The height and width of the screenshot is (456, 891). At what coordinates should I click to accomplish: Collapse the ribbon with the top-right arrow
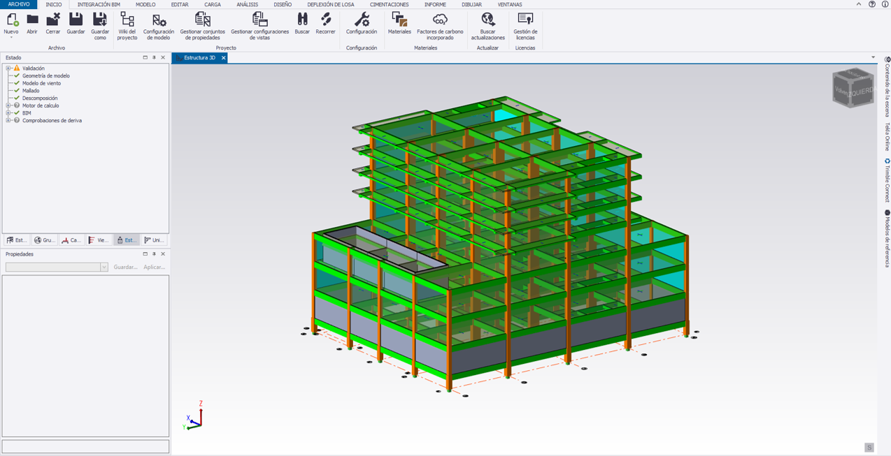click(859, 4)
